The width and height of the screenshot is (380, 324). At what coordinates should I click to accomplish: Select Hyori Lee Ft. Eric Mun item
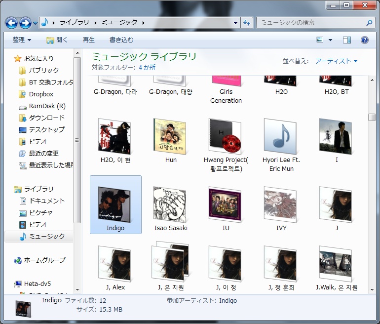(x=281, y=145)
